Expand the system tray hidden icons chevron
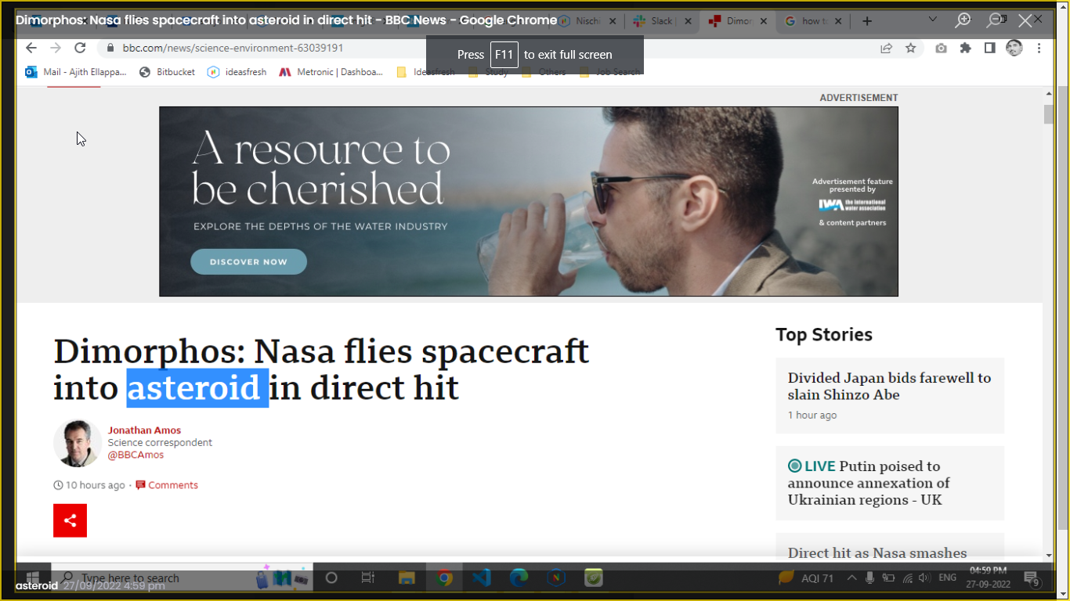1070x601 pixels. (851, 578)
